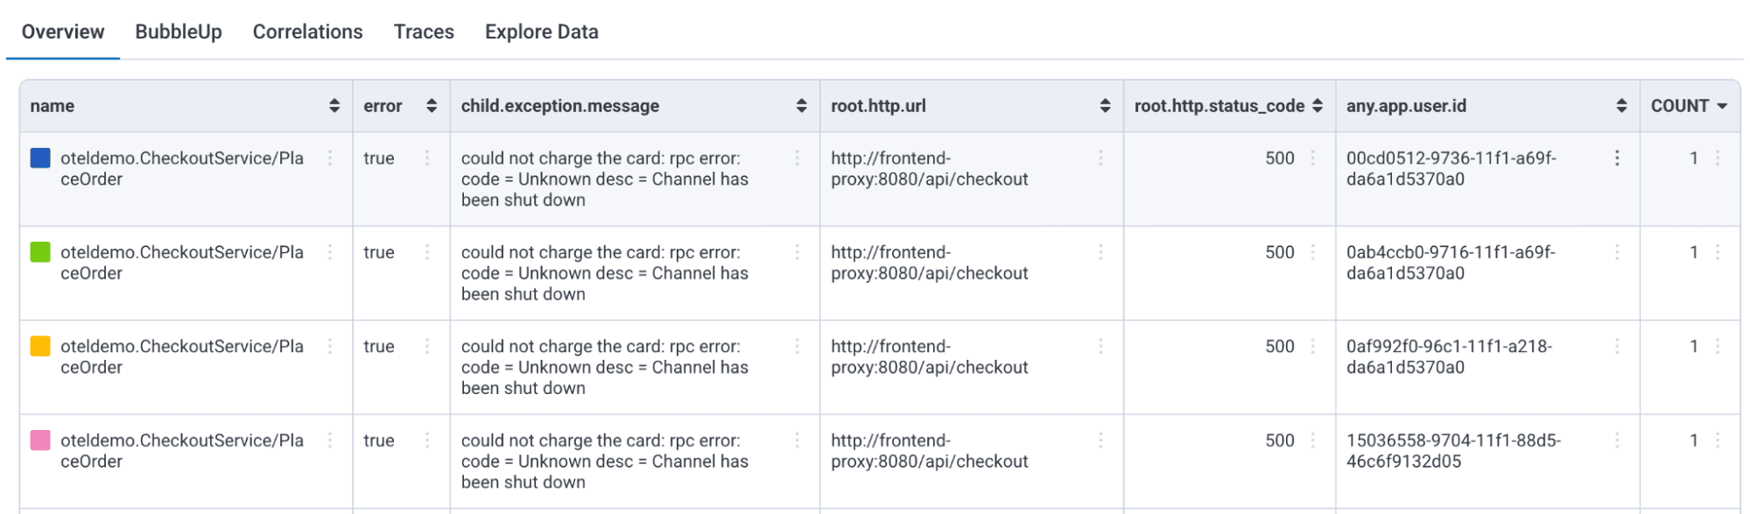Open exception message cell menu in green row
This screenshot has height=514, width=1750.
[798, 252]
